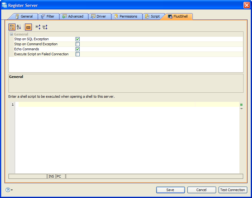Save the server registration
Image resolution: width=252 pixels, height=198 pixels.
pos(170,190)
